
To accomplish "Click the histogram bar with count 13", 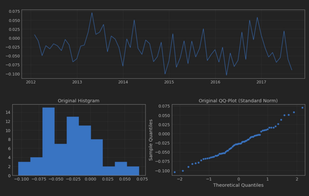I will pyautogui.click(x=73, y=146).
